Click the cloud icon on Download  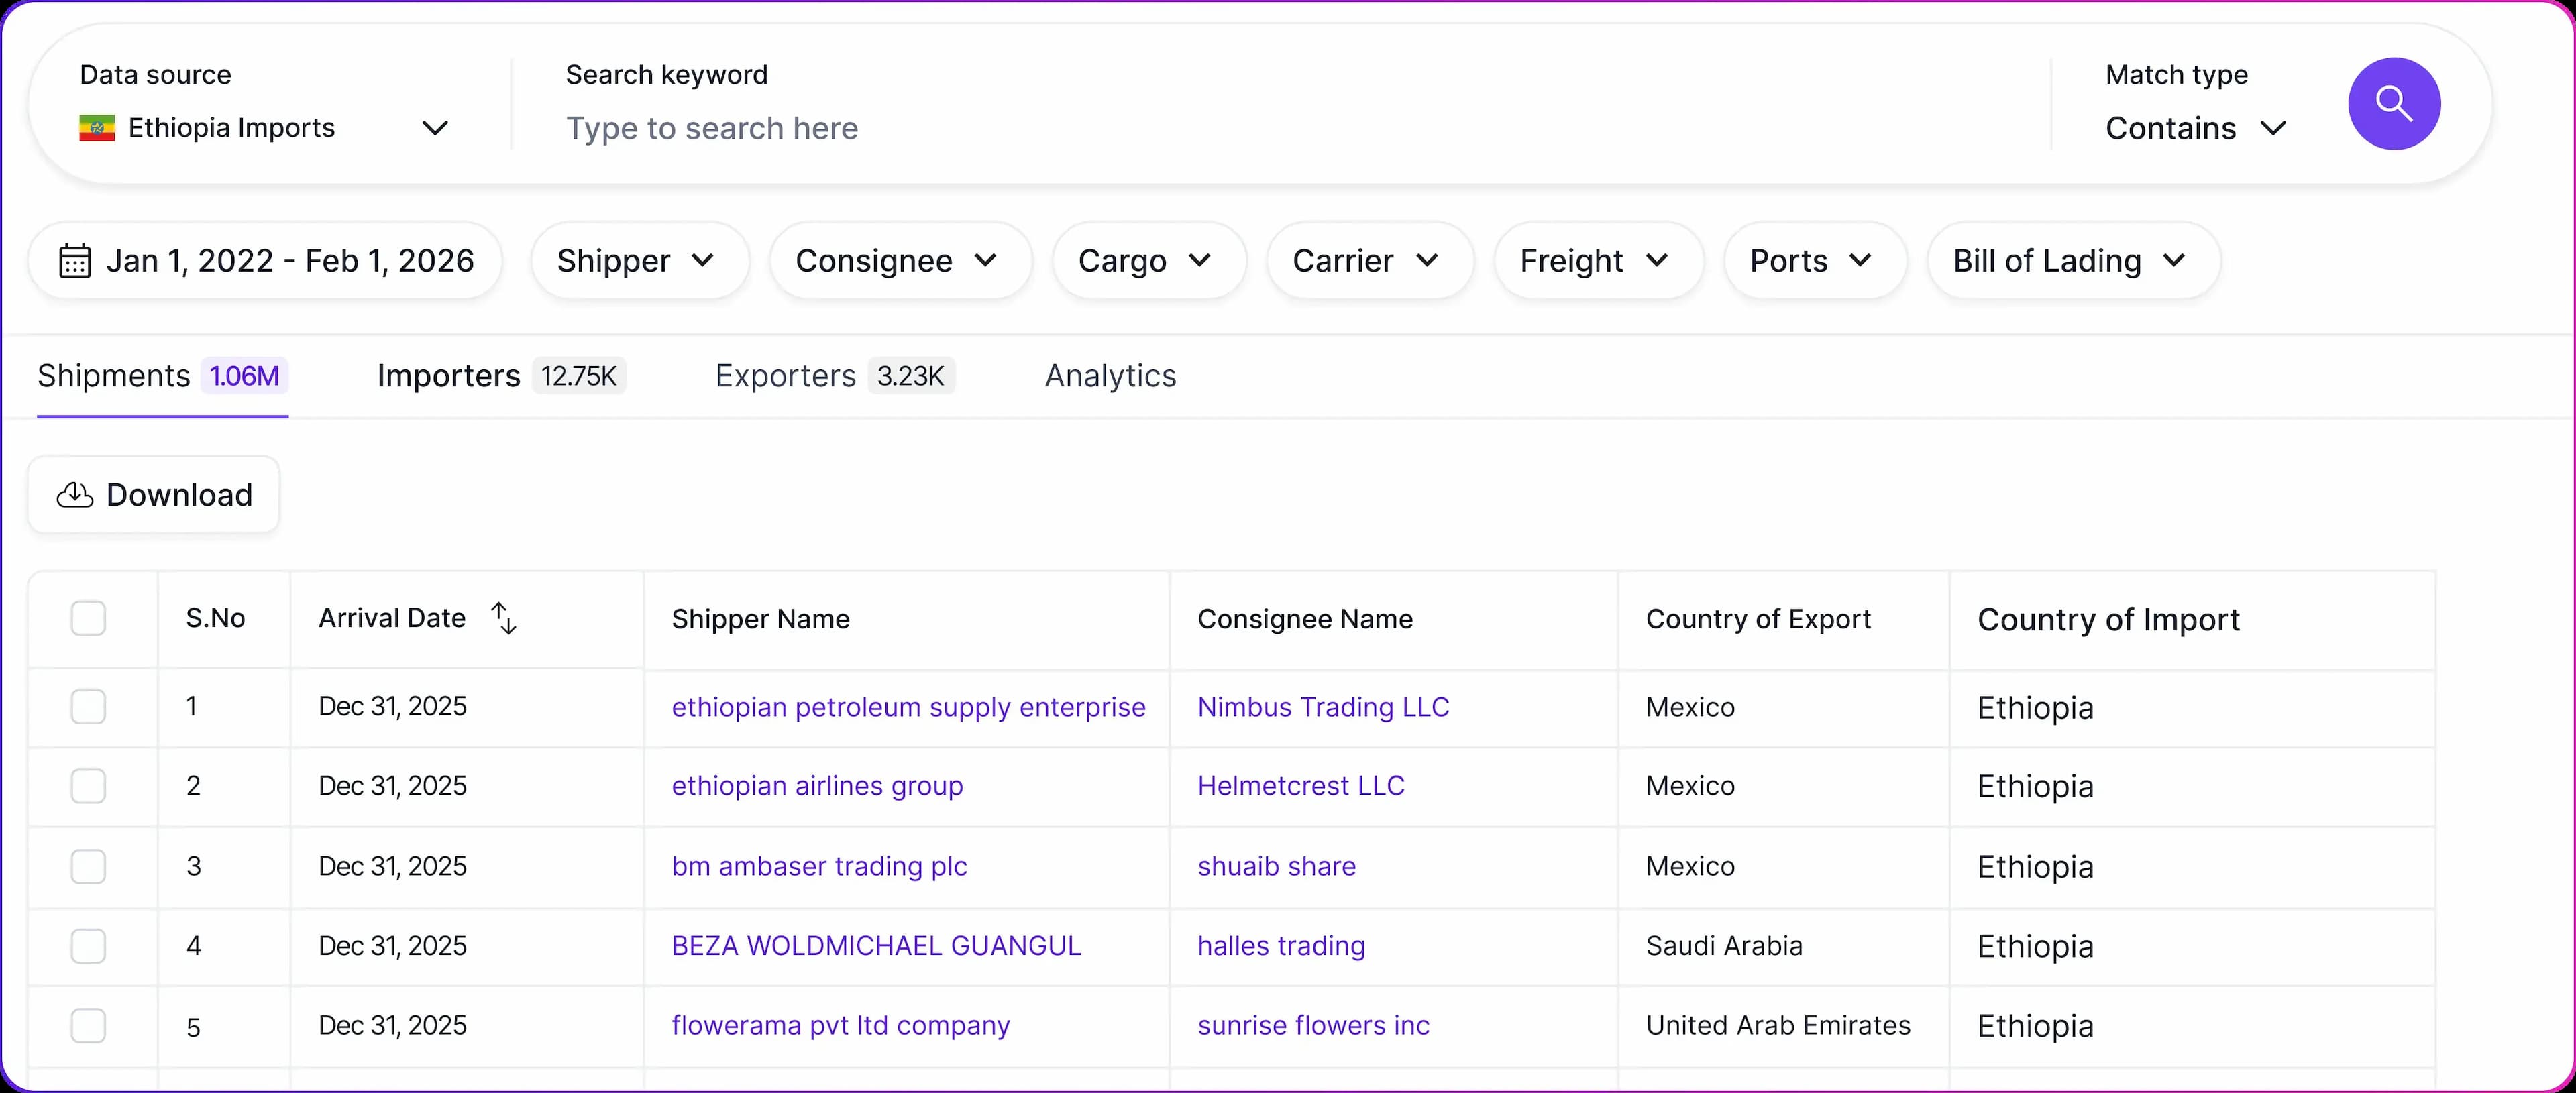point(75,495)
